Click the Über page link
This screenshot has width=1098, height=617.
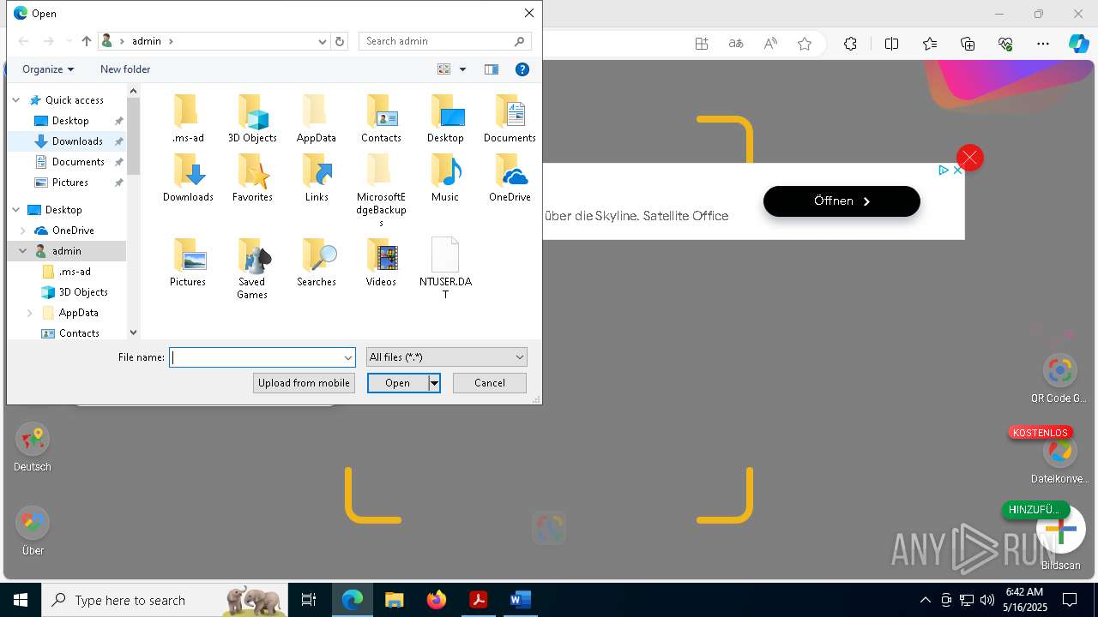[33, 532]
